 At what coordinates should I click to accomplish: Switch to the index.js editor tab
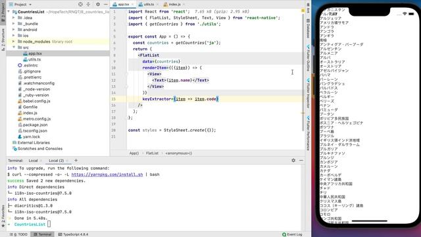tap(174, 5)
